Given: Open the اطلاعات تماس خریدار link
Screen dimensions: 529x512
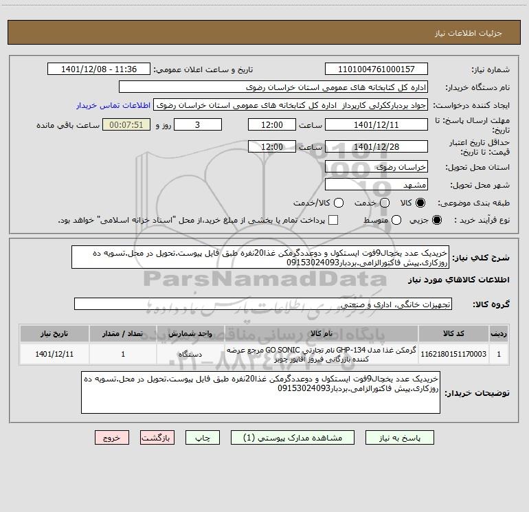Looking at the screenshot, I should pyautogui.click(x=113, y=105).
